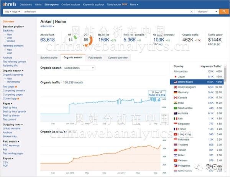Select the Germany country row
The image size is (230, 177).
point(197,93)
